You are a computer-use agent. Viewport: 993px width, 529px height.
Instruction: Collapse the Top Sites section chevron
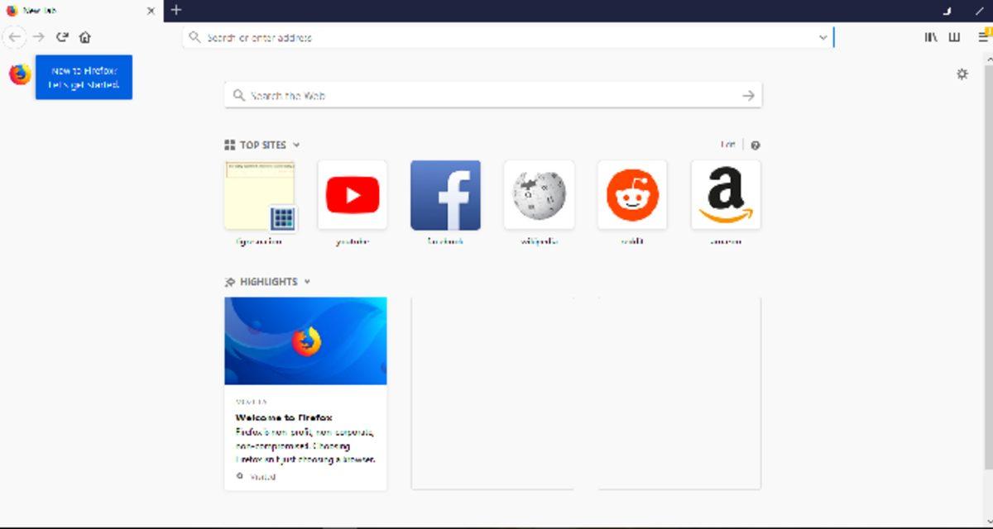[x=297, y=144]
